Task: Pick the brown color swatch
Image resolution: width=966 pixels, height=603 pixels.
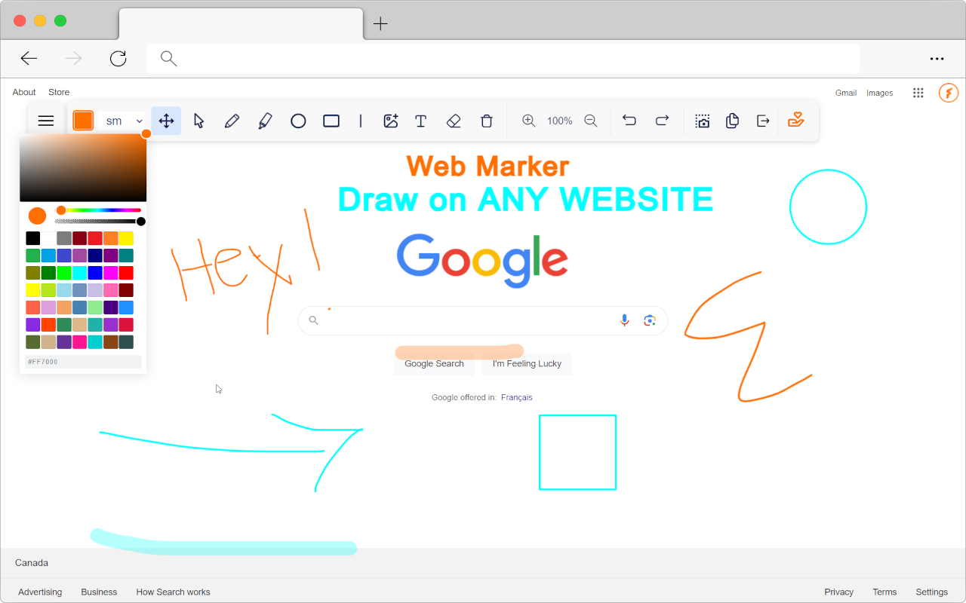Action: [110, 341]
